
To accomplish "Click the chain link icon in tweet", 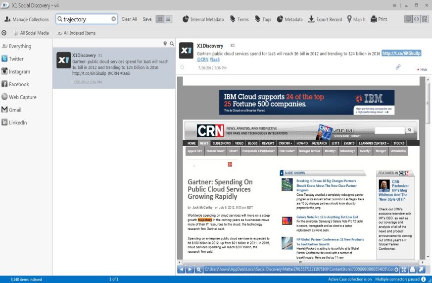I will click(398, 67).
